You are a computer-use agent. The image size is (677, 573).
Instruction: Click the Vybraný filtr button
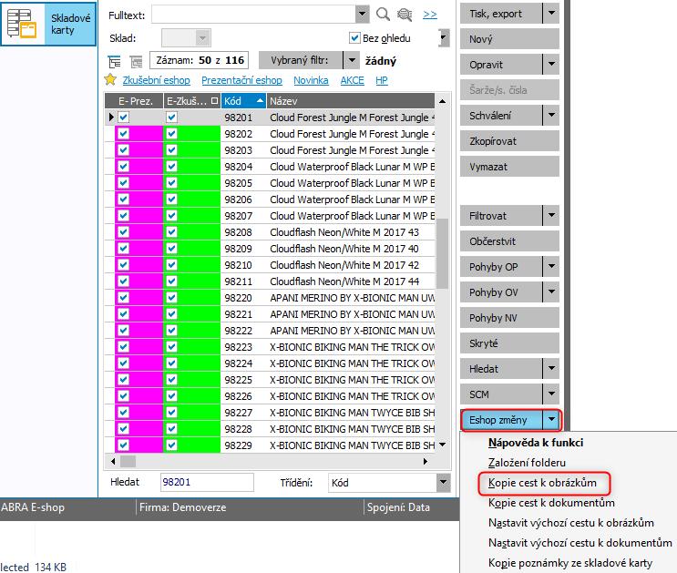pos(301,60)
